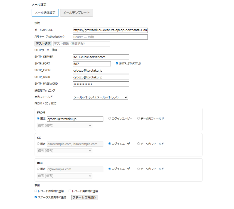Enable レコード更新時に送信 checkbox
This screenshot has height=209, width=234.
(70, 191)
